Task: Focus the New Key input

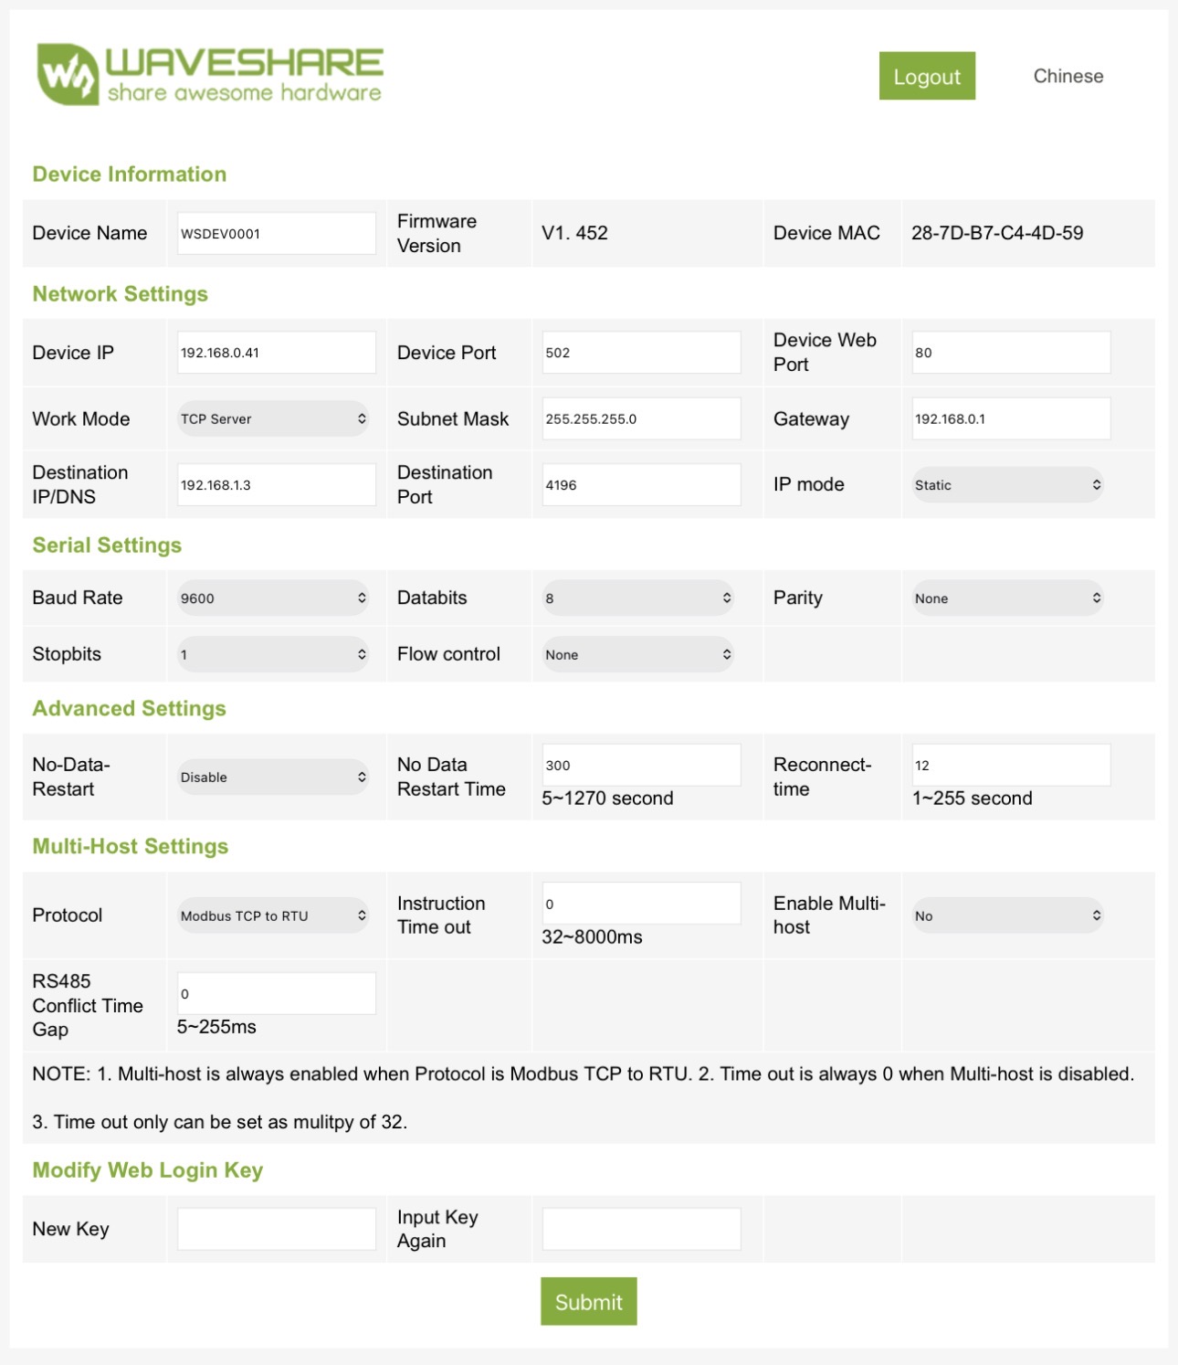Action: (x=276, y=1229)
